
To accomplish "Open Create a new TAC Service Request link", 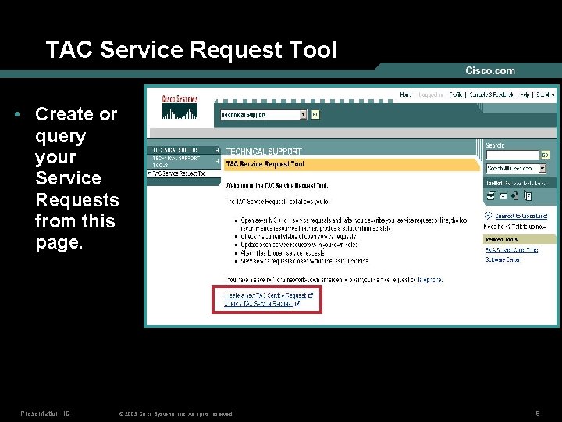I will 265,295.
